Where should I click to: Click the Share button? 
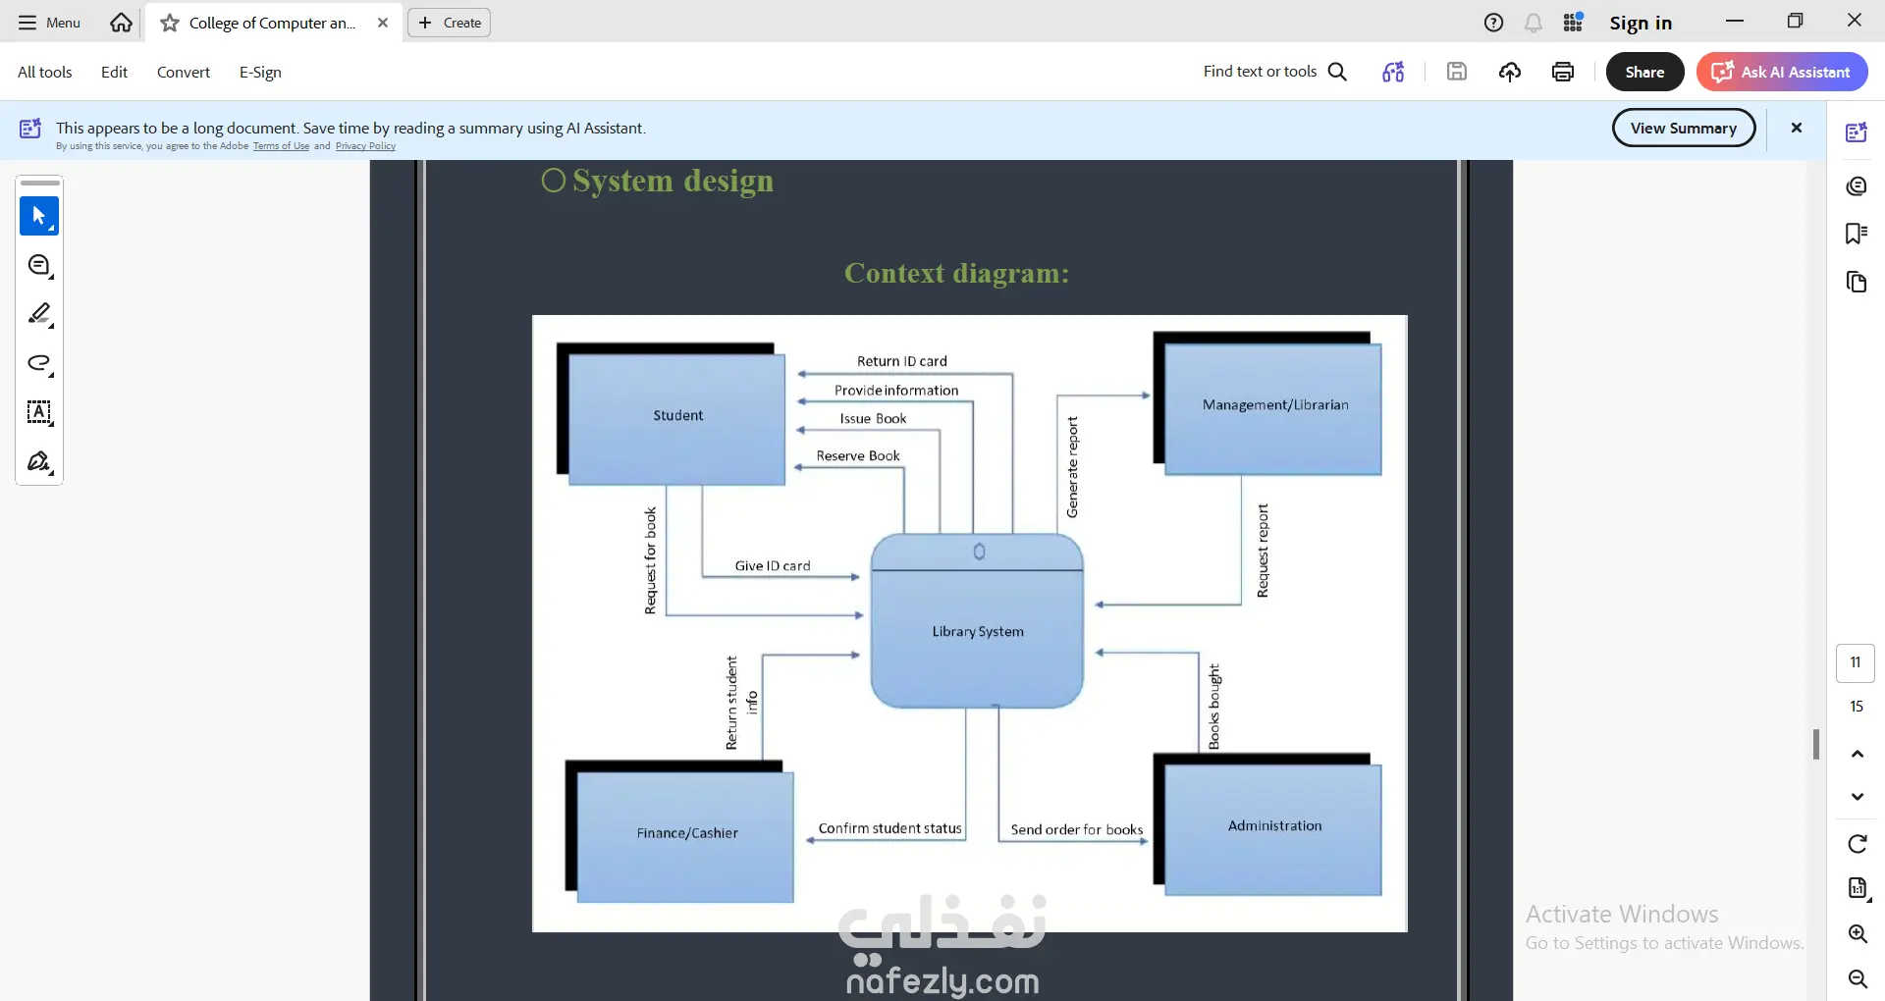point(1644,72)
